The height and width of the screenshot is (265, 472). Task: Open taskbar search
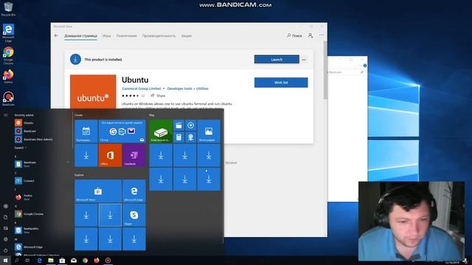(16, 260)
